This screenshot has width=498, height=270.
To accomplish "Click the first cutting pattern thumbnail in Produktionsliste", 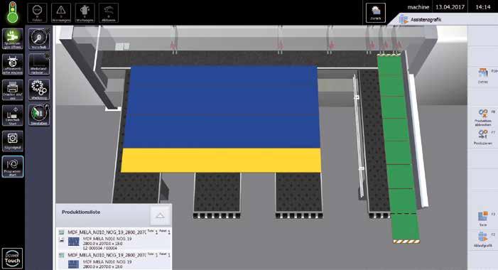I will point(74,242).
